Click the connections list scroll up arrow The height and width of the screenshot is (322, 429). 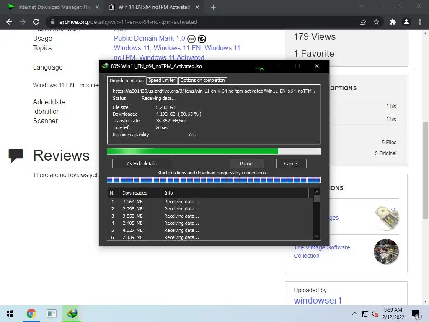coord(317,192)
